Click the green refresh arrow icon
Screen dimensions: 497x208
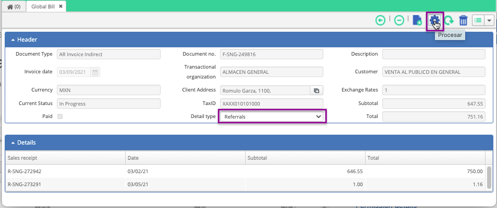coord(448,21)
